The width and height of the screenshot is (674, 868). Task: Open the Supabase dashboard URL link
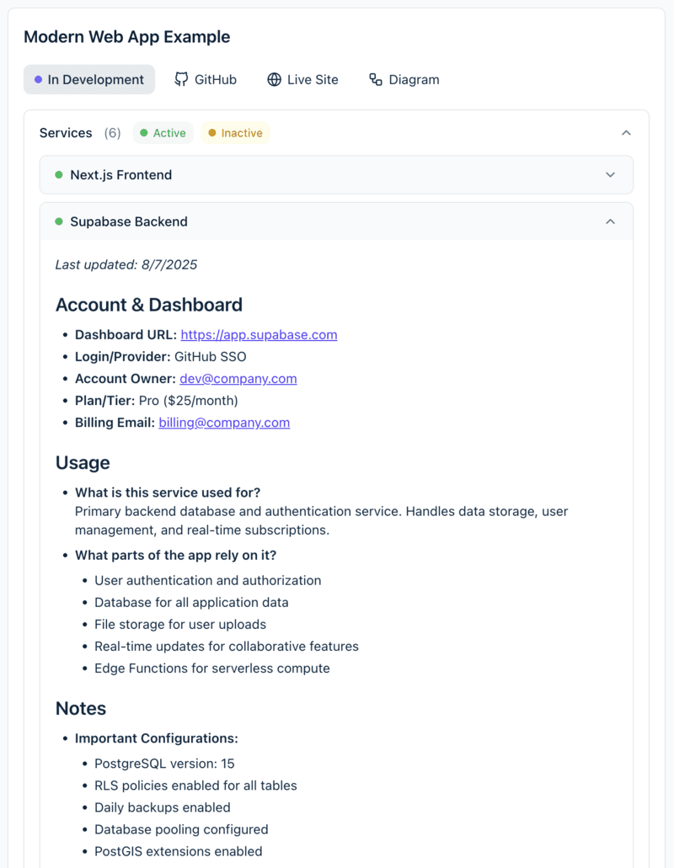[x=259, y=334]
